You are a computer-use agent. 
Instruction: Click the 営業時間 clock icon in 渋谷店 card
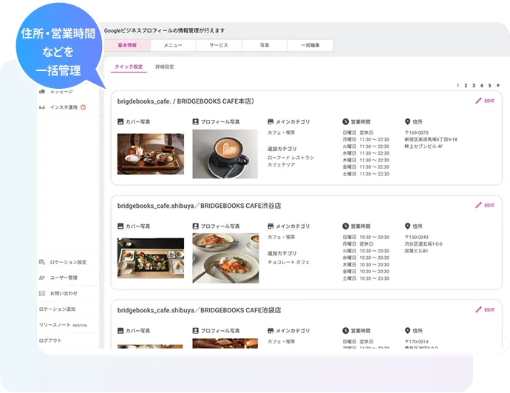(345, 226)
